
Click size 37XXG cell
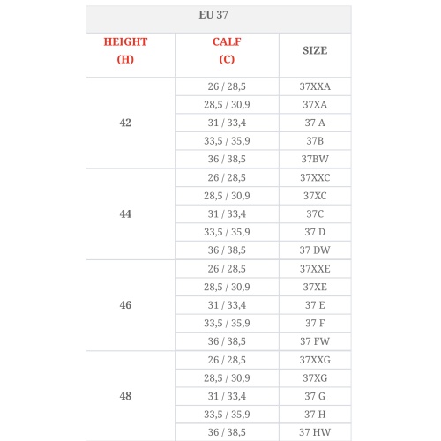(x=315, y=360)
